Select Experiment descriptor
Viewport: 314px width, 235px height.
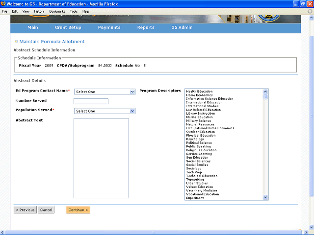point(195,198)
